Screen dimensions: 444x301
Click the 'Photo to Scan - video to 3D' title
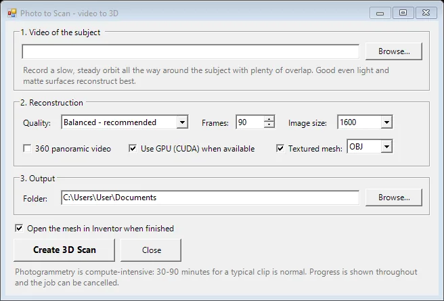69,14
